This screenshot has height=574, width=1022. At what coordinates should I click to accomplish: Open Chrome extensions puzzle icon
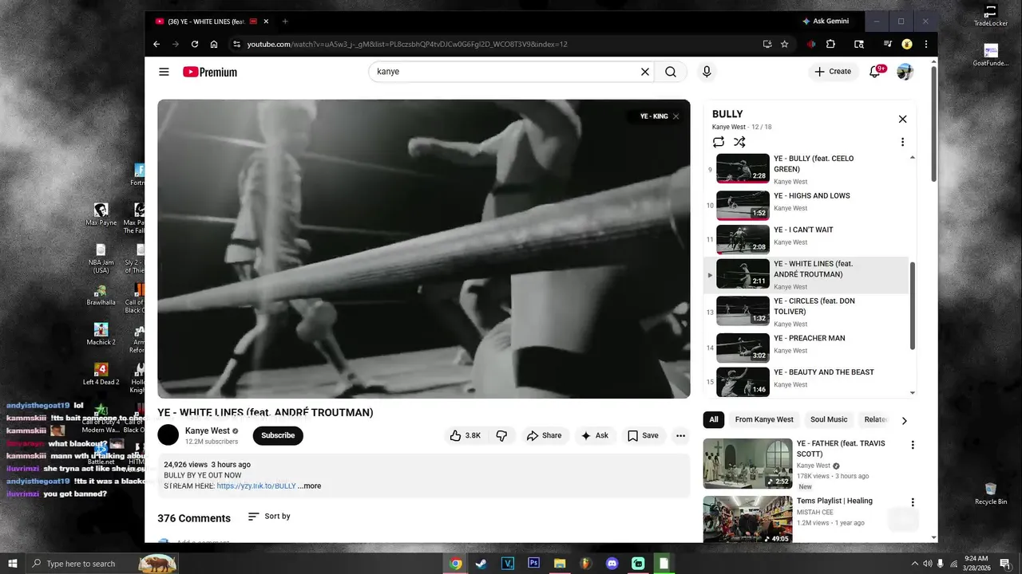(830, 44)
